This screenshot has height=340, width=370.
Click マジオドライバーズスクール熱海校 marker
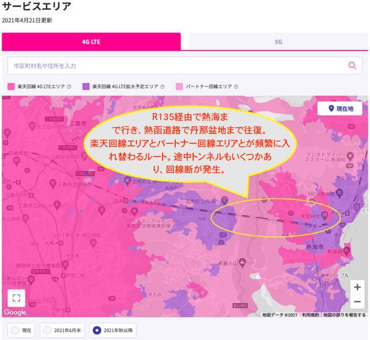click(350, 156)
